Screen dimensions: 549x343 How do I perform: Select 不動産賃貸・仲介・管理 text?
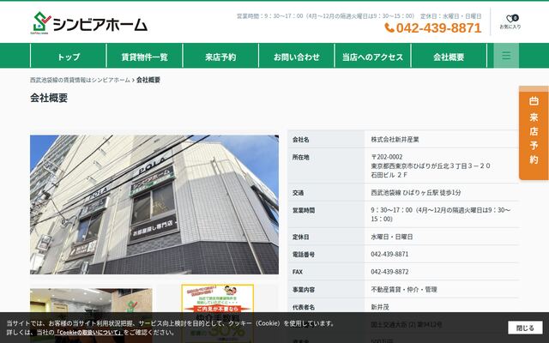tap(404, 290)
